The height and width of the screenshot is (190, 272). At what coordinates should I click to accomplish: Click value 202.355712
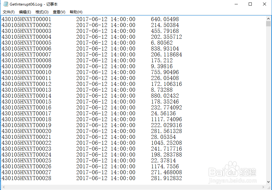point(166,37)
